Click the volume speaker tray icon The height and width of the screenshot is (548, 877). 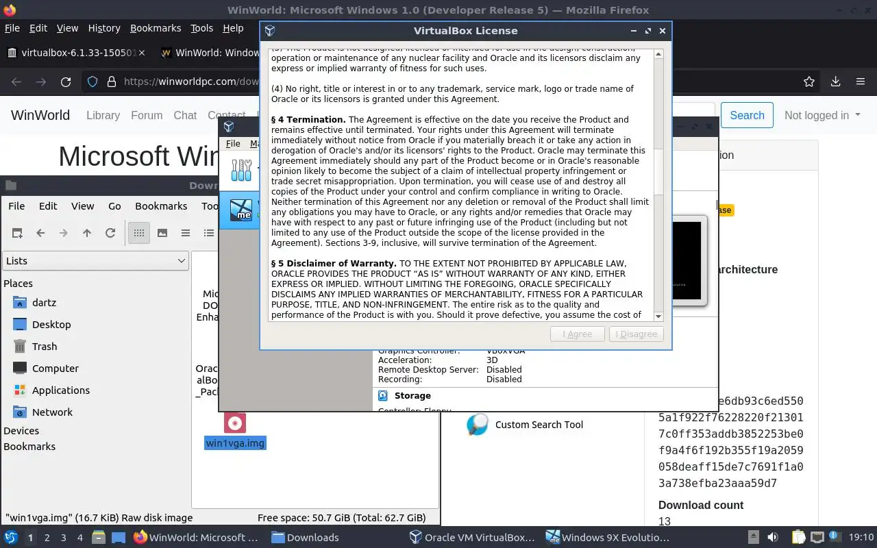click(772, 538)
